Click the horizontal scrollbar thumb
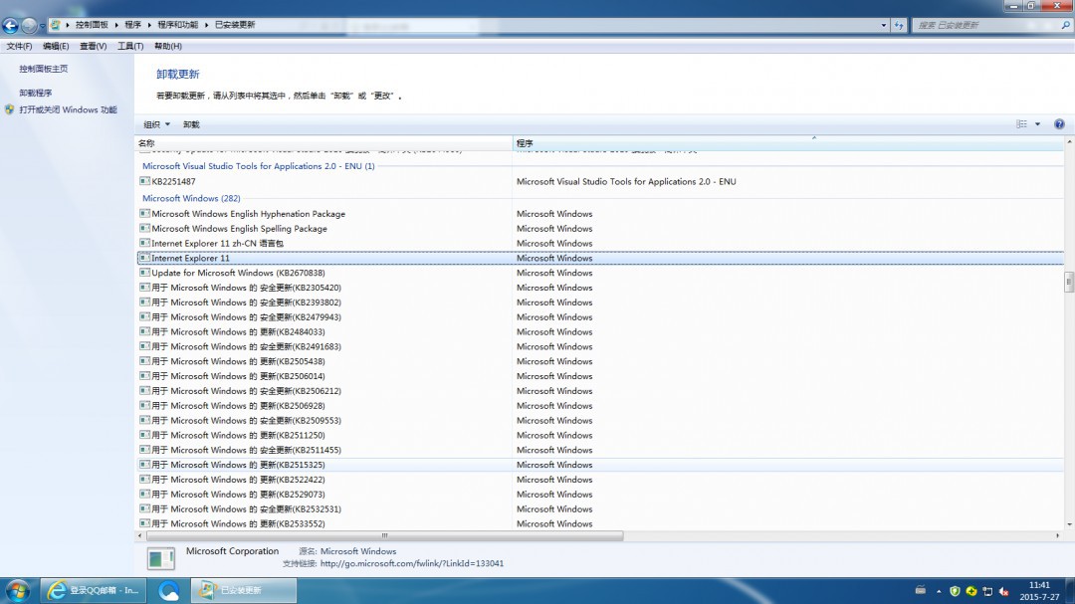The width and height of the screenshot is (1075, 604). click(x=384, y=535)
